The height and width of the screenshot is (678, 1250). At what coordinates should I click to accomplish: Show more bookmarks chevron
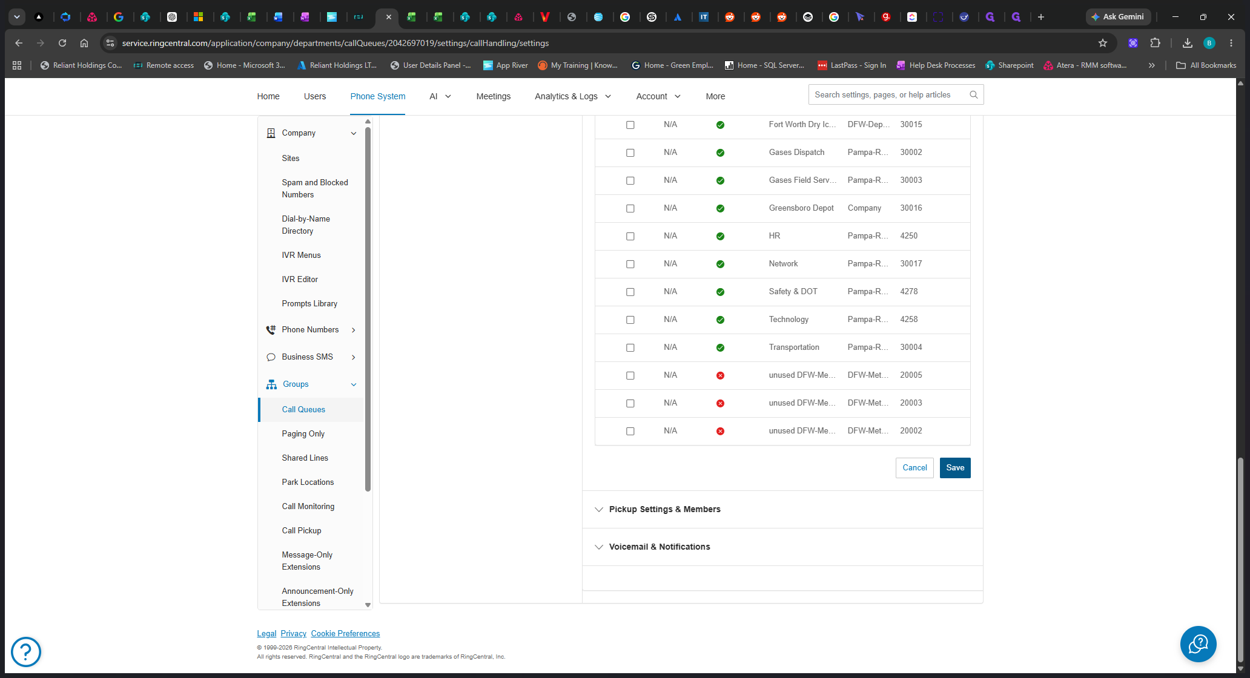pos(1152,65)
